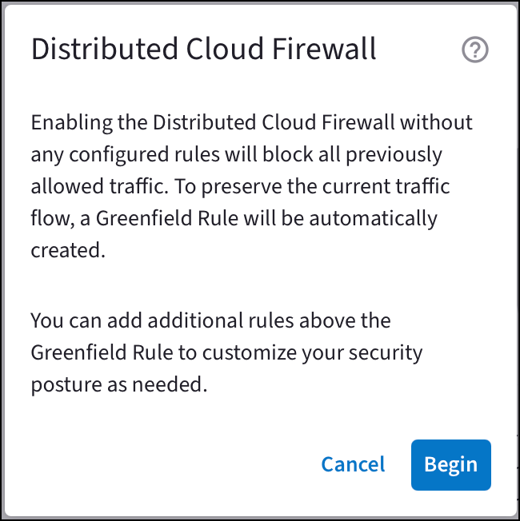The width and height of the screenshot is (520, 521).
Task: Click the line starting "allowed traffic. To preserve"
Action: click(x=240, y=186)
